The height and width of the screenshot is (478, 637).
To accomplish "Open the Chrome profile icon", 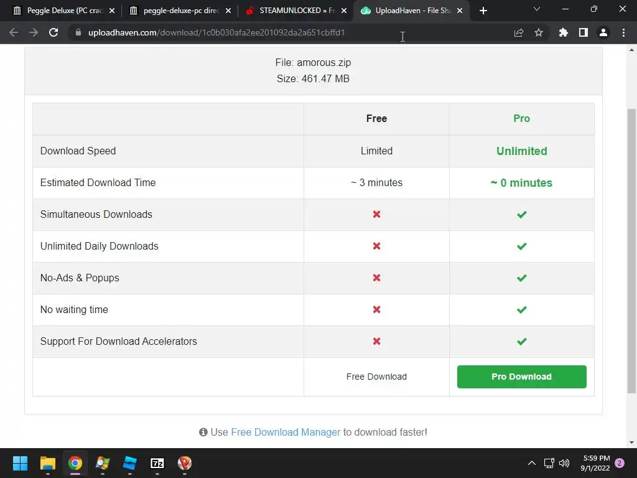I will (603, 32).
